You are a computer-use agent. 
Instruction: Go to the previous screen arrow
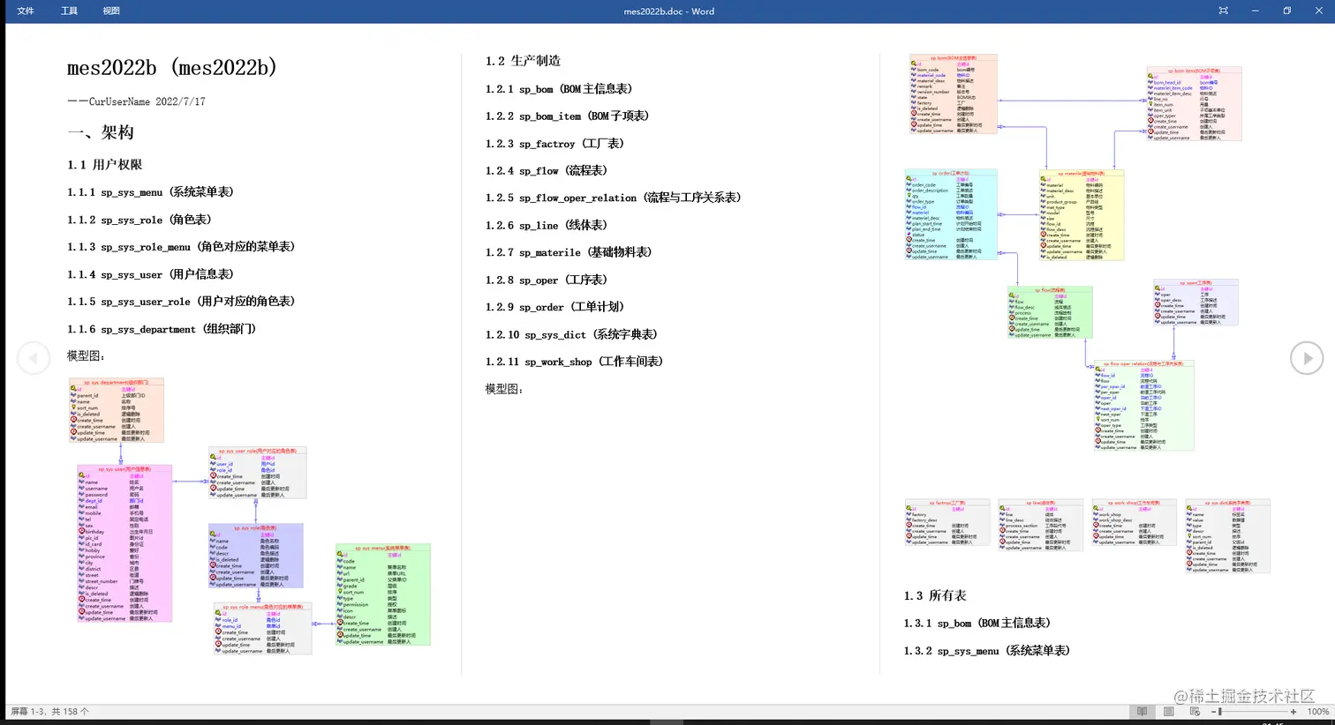pos(34,358)
